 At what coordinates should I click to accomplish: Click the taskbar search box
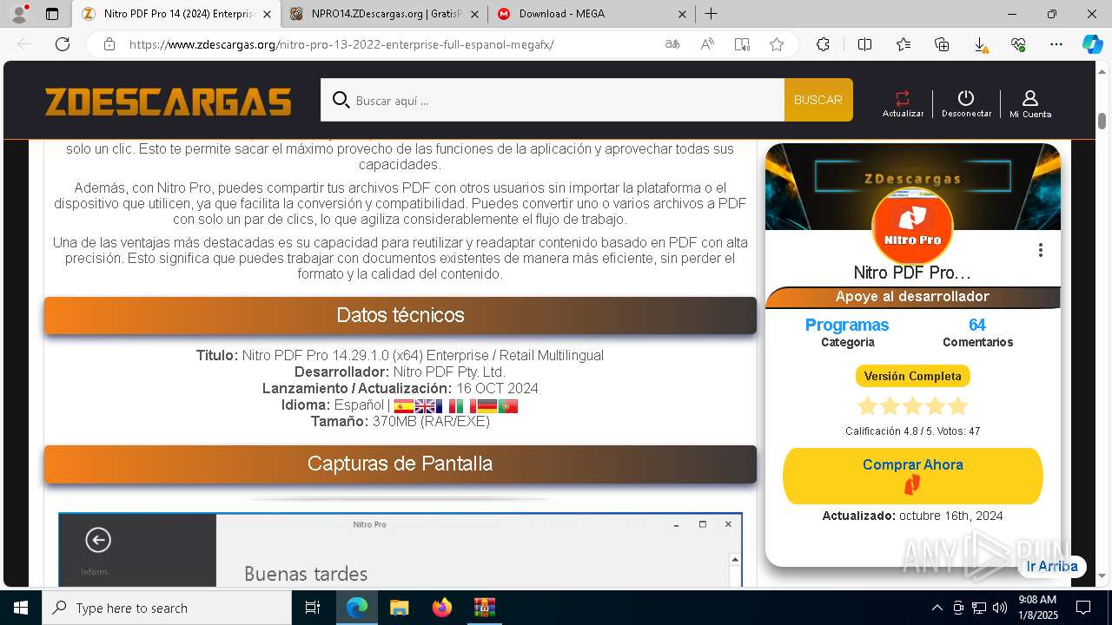coord(167,608)
